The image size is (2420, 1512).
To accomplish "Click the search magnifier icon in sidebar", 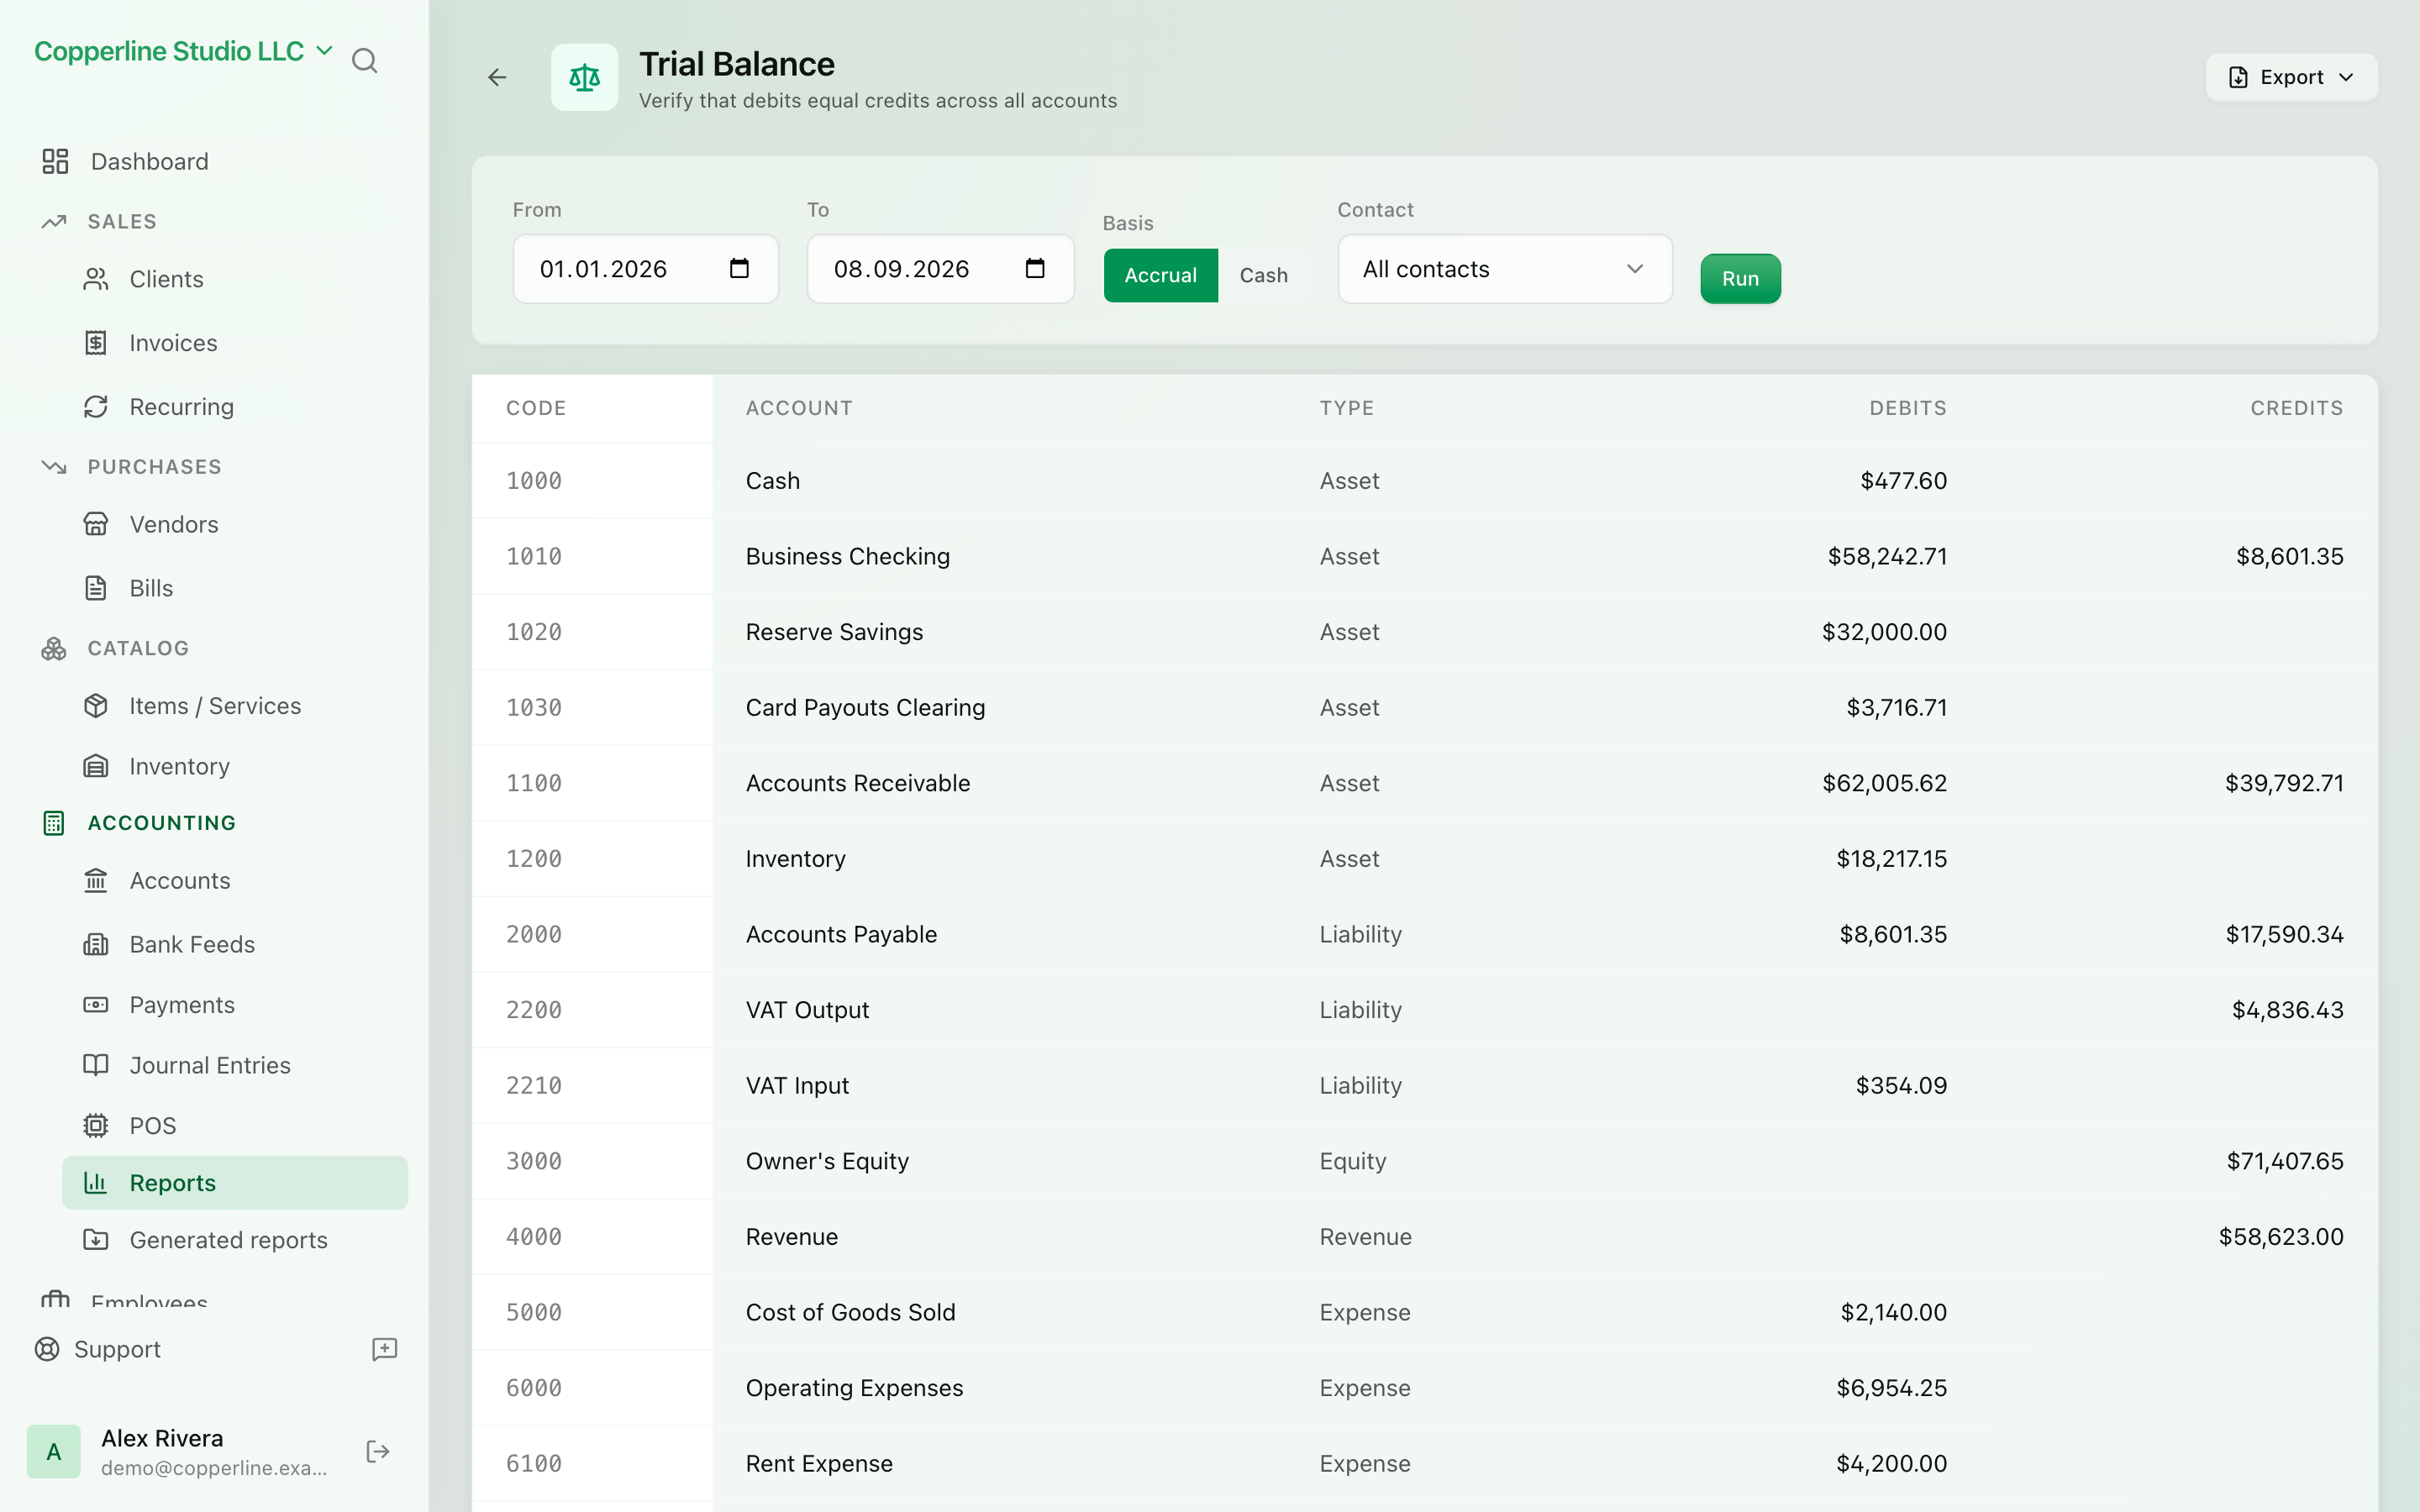I will (365, 61).
